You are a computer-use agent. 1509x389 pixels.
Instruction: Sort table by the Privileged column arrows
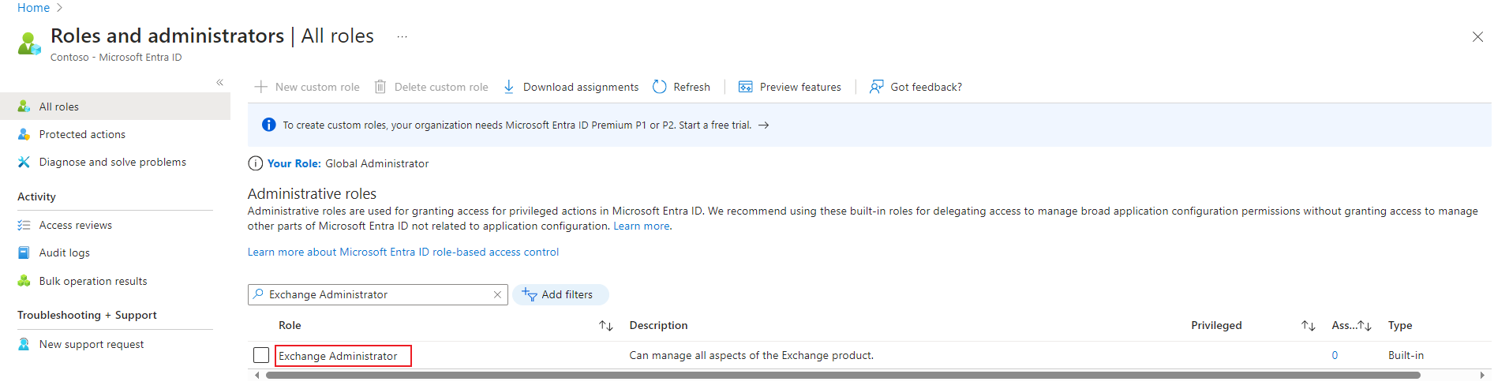(x=1309, y=326)
